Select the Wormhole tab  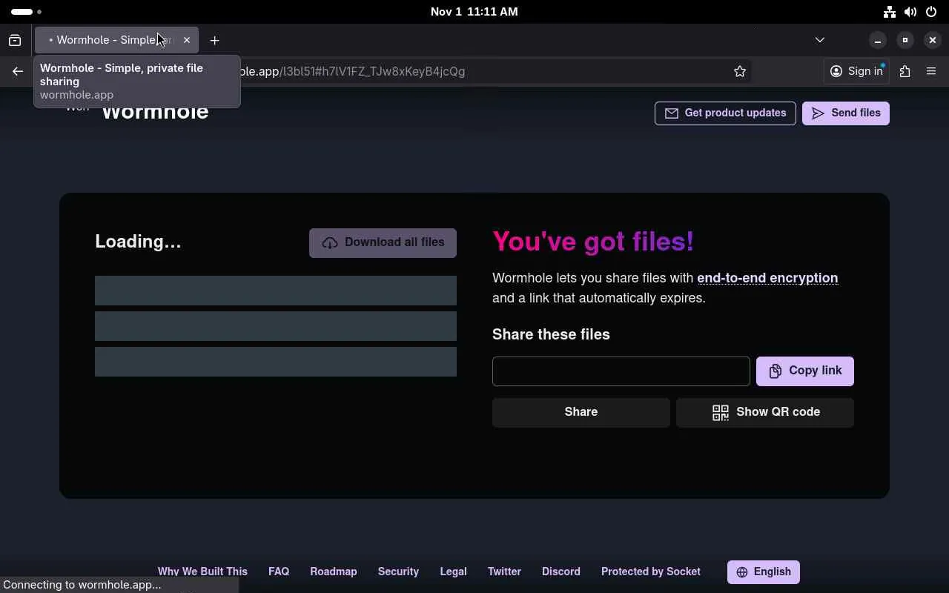[x=116, y=40]
